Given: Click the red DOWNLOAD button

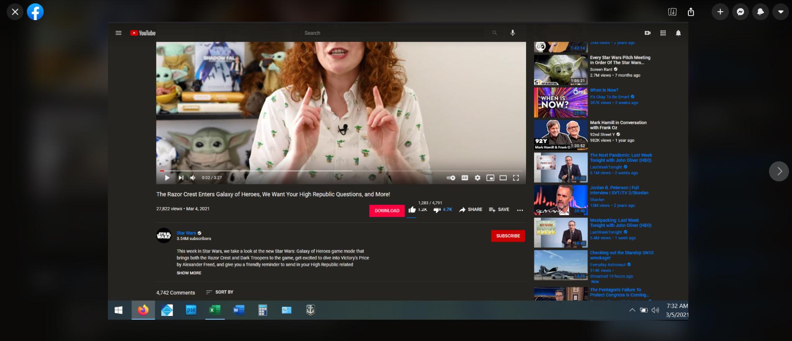Looking at the screenshot, I should 387,211.
